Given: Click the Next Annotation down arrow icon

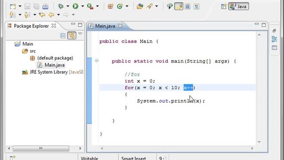Looking at the screenshot, I should click(12, 15).
